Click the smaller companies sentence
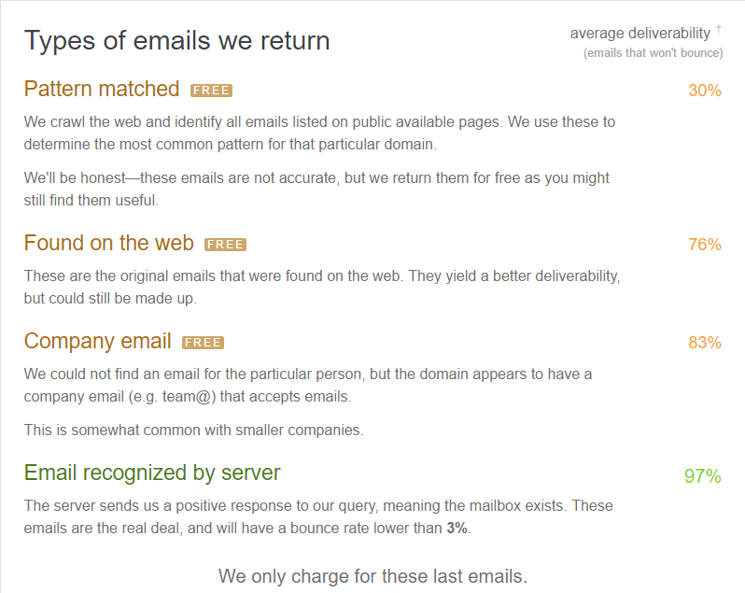Viewport: 745px width, 593px height. (193, 430)
